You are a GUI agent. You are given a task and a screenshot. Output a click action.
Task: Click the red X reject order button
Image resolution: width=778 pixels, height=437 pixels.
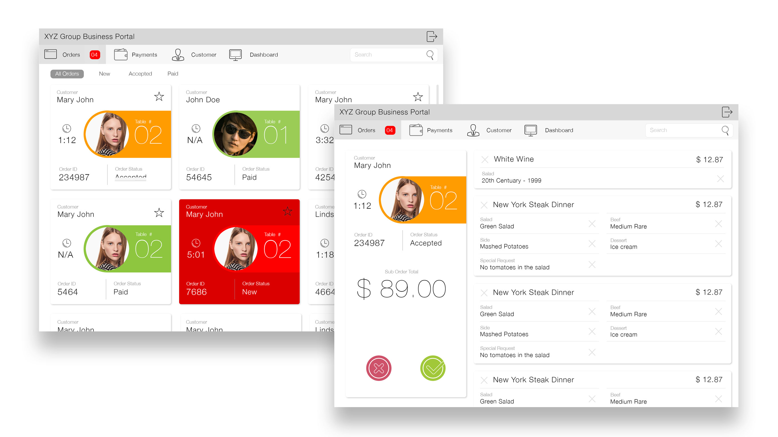378,368
